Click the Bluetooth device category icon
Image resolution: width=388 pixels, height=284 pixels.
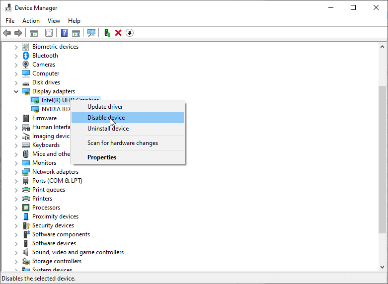[x=26, y=56]
